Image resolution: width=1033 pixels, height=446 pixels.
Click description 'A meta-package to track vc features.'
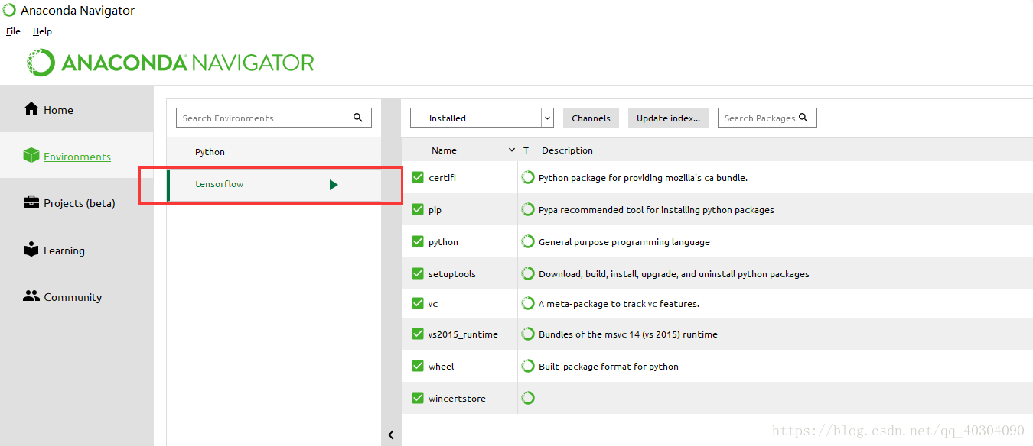619,303
